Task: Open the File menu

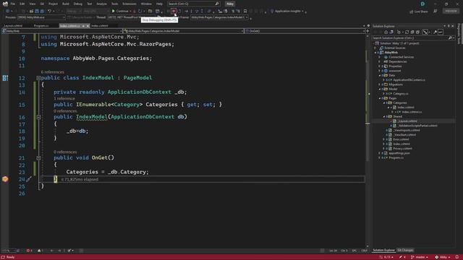Action: pyautogui.click(x=13, y=4)
